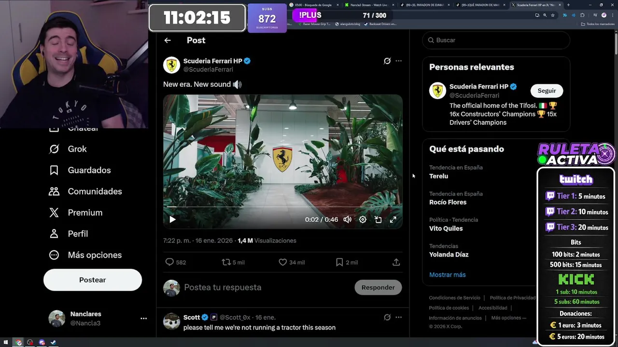Click Scuderia Ferrari avatar on the post

click(171, 65)
